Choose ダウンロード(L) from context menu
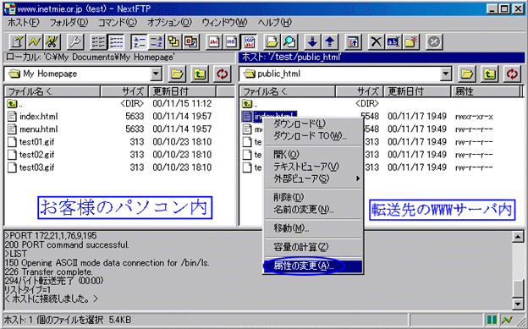Screen dimensions: 528x329 [x=313, y=123]
